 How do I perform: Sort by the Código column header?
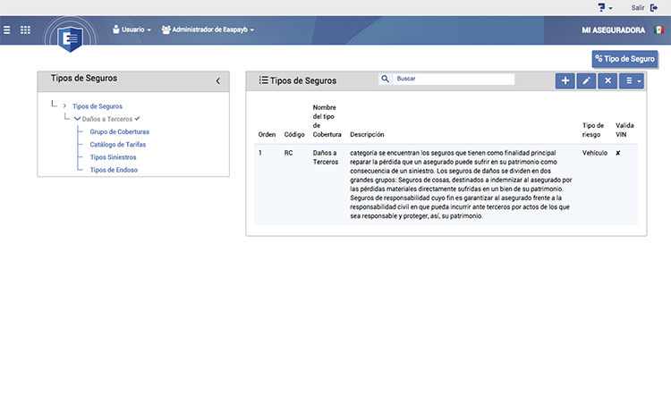click(x=294, y=135)
